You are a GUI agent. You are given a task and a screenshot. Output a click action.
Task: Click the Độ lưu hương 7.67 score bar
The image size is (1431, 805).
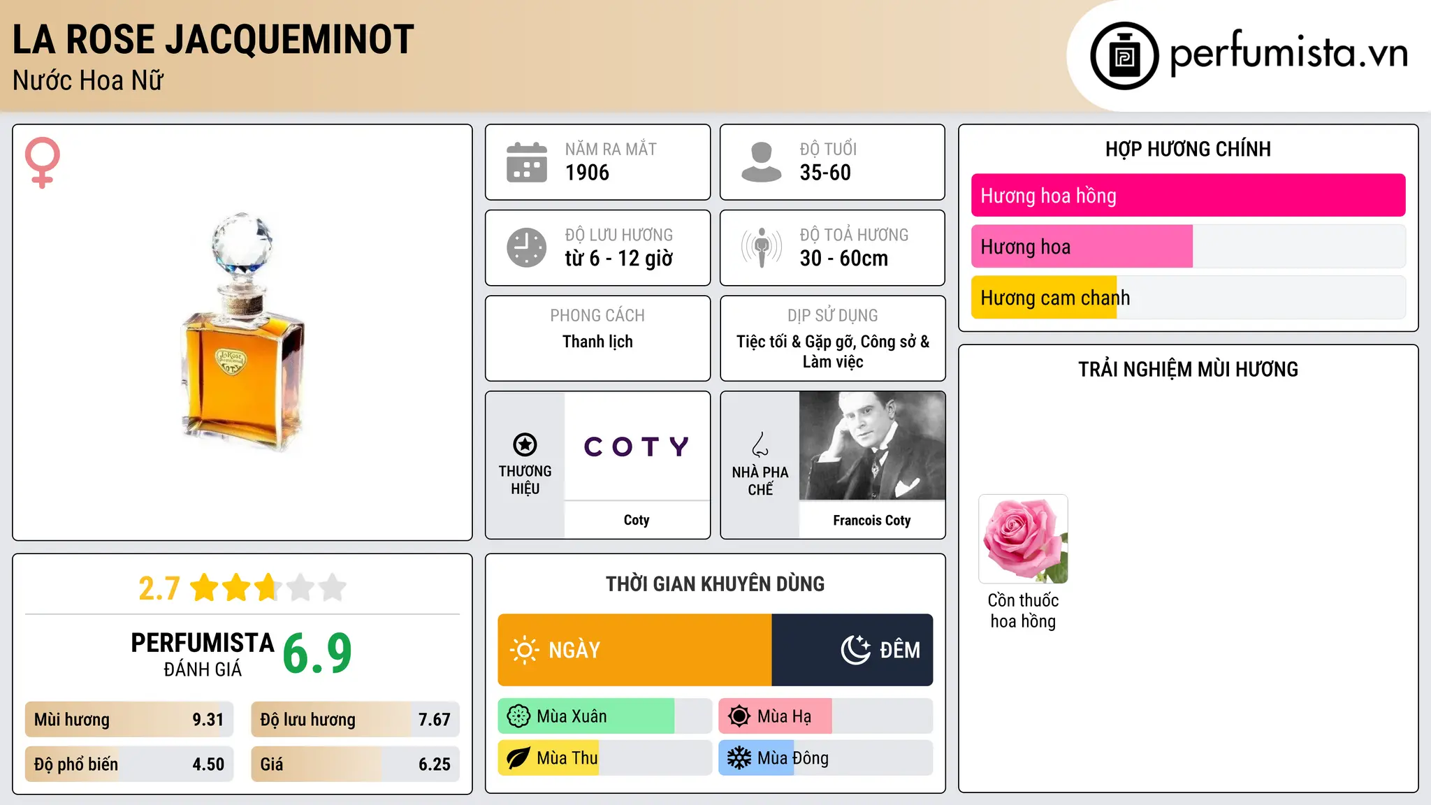[x=355, y=719]
